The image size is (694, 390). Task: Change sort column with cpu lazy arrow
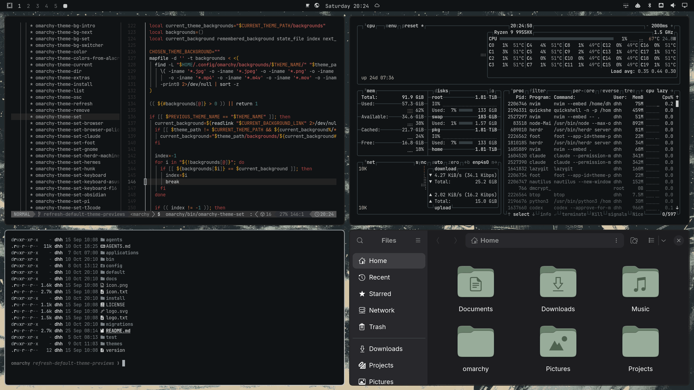click(x=672, y=91)
